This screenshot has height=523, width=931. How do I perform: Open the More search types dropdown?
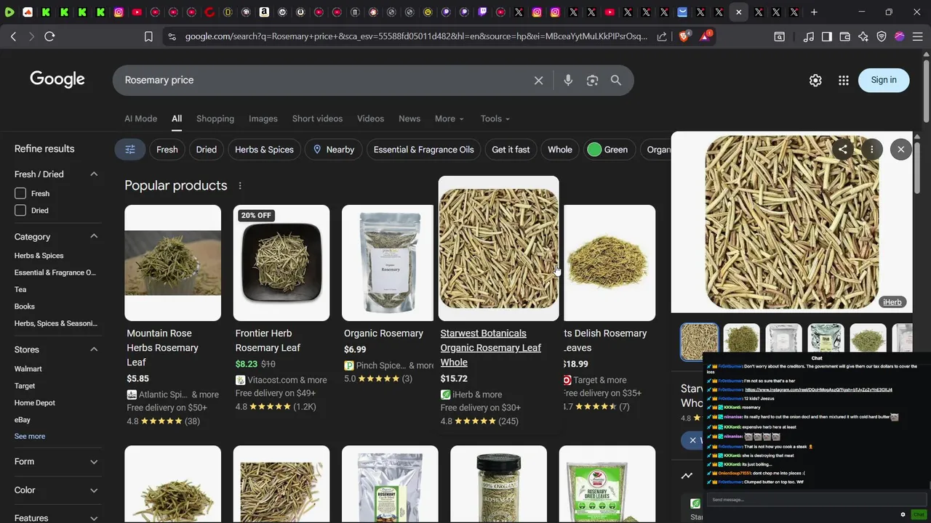click(x=449, y=118)
